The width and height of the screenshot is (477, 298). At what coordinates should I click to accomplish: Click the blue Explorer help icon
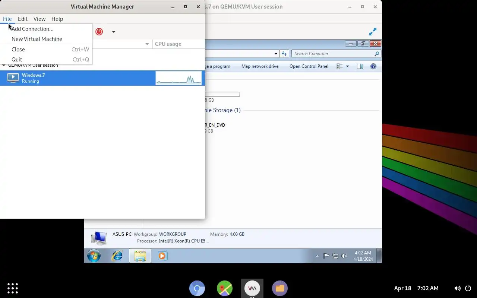[x=373, y=66]
